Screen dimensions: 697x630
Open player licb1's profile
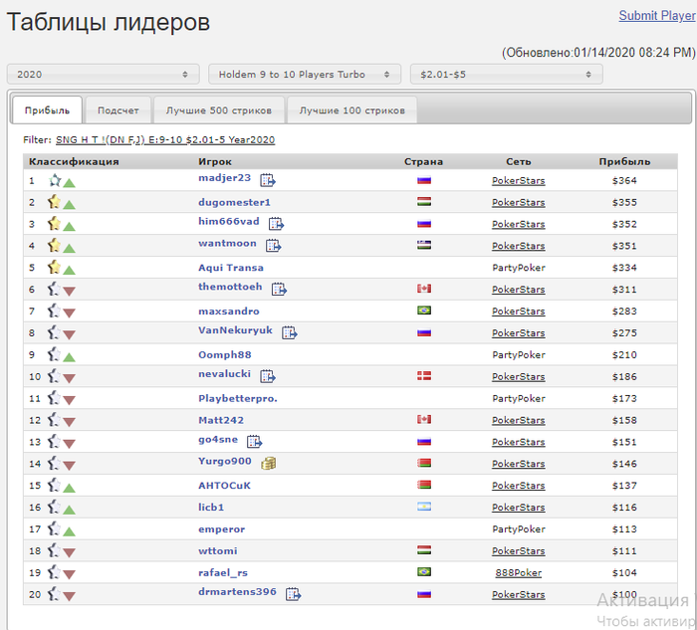(211, 507)
